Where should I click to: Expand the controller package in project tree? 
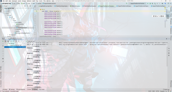click(13, 30)
